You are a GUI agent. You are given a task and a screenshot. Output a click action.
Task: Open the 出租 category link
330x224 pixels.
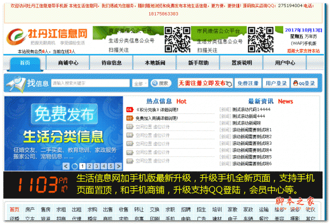coord(76,210)
